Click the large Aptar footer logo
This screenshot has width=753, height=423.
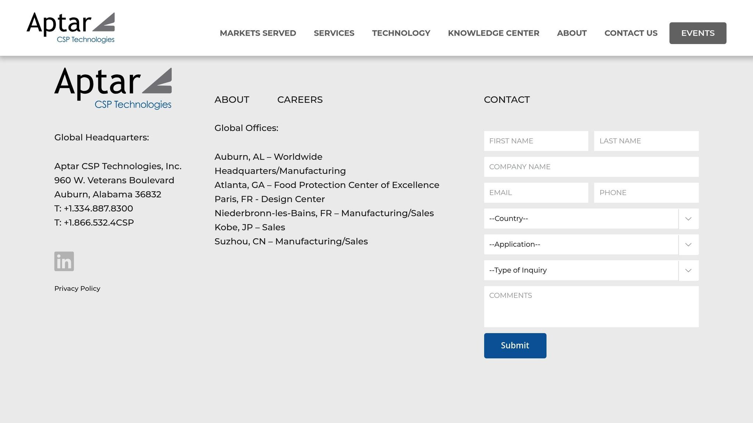pos(113,88)
